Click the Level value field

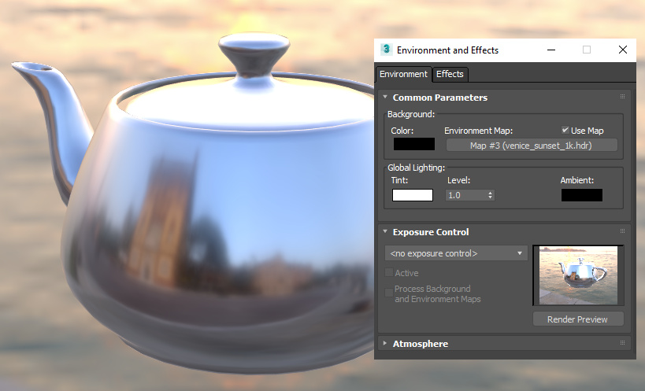point(465,195)
